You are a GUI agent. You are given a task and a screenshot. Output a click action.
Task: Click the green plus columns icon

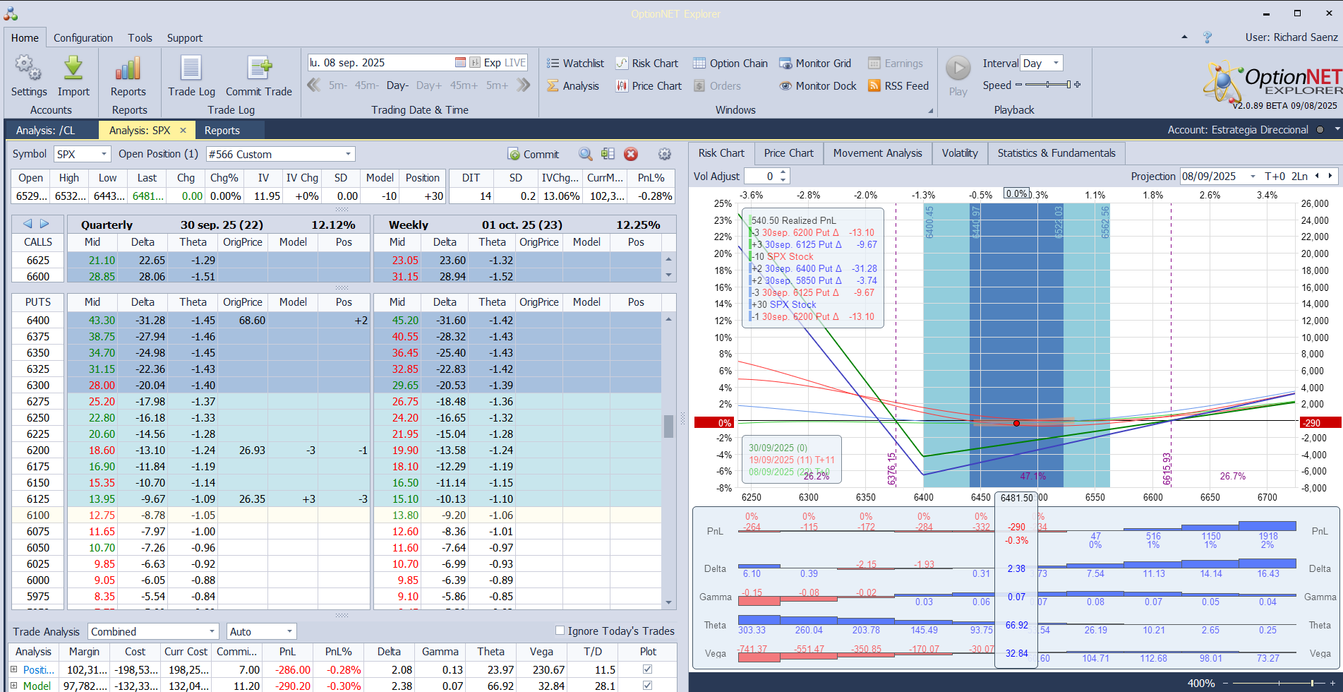coord(608,154)
